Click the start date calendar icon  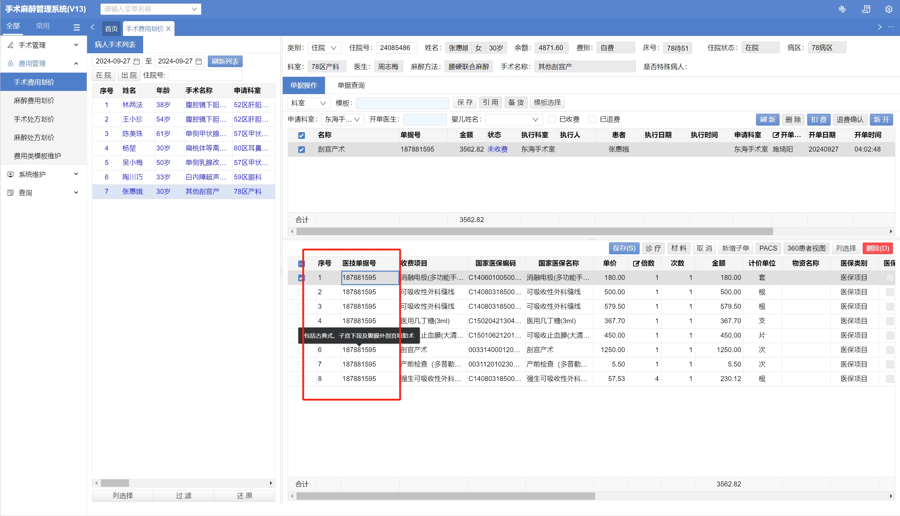136,61
